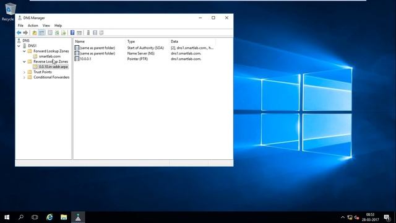
Task: Open the Action Center notification icon
Action: click(x=387, y=217)
